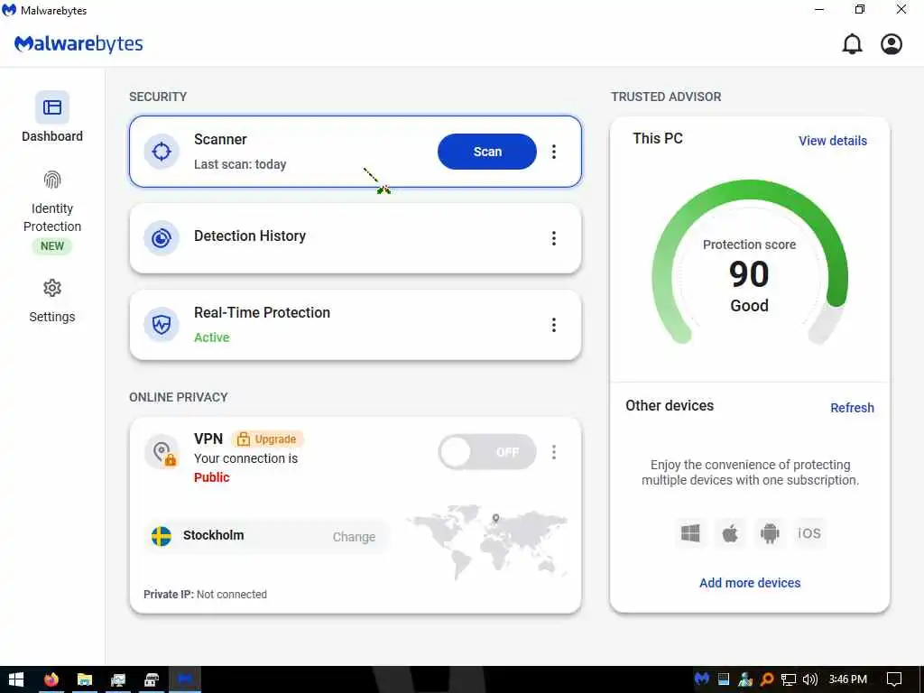The height and width of the screenshot is (693, 924).
Task: Open the Windows action center icon
Action: 894,679
